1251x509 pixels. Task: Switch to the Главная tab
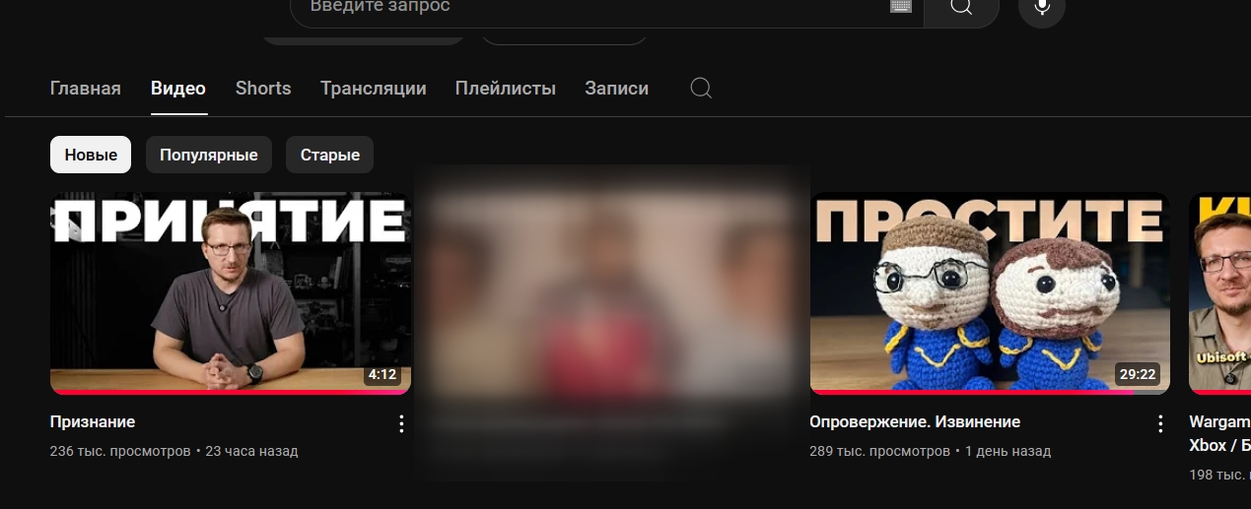click(x=85, y=88)
